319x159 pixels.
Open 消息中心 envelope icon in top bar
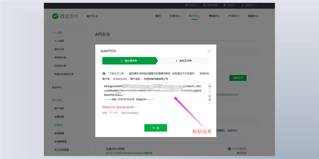[187, 5]
